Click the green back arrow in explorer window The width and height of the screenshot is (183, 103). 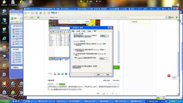(12, 18)
